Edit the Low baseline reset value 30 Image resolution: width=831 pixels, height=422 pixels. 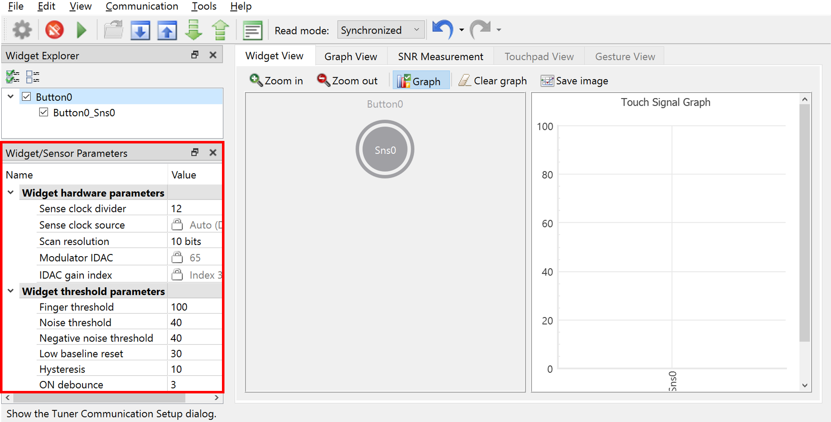point(195,354)
